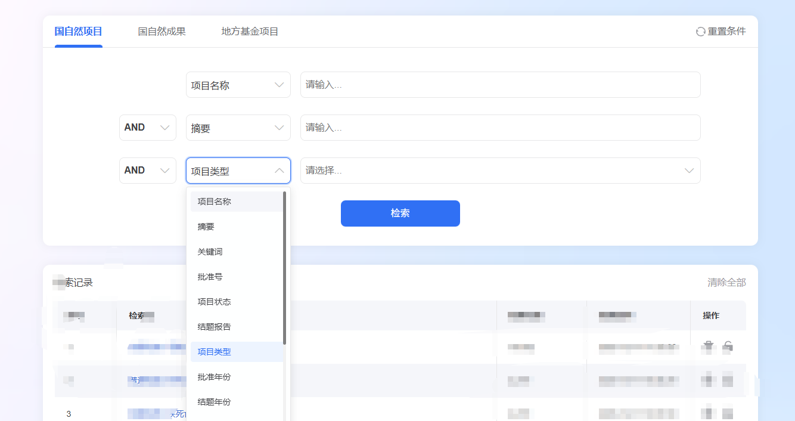
Task: Click the chevron arrow of the 请选择 dropdown
Action: tap(690, 171)
